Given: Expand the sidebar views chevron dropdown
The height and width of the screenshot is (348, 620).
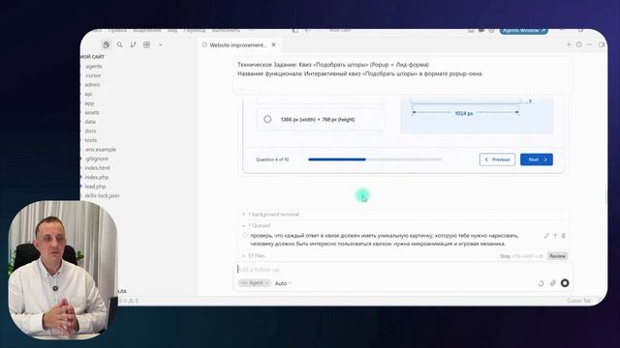Looking at the screenshot, I should tap(161, 45).
